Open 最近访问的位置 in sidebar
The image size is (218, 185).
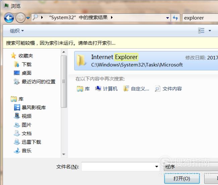click(x=35, y=81)
